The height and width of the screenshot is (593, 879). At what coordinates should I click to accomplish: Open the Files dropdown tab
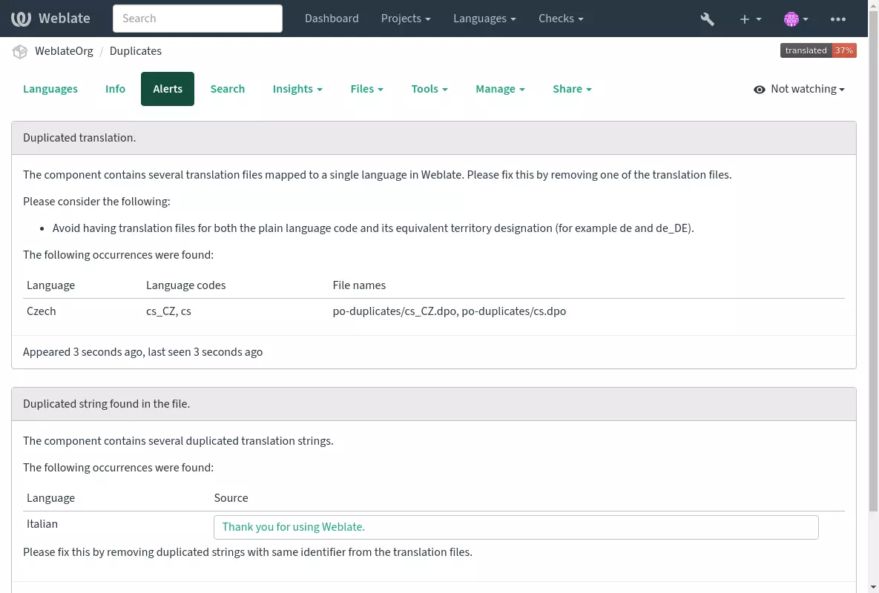(366, 89)
